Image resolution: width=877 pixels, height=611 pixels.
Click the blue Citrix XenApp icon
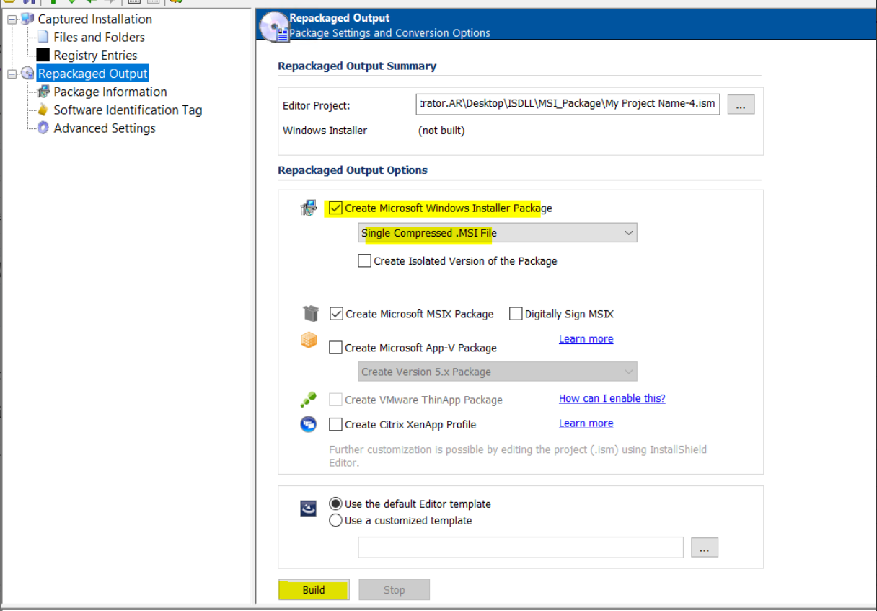[309, 424]
